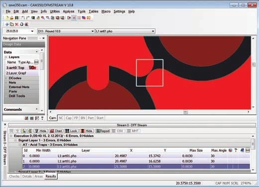This screenshot has width=259, height=187.
Task: Toggle visibility of 1:art0 Top layer
Action: click(x=32, y=68)
